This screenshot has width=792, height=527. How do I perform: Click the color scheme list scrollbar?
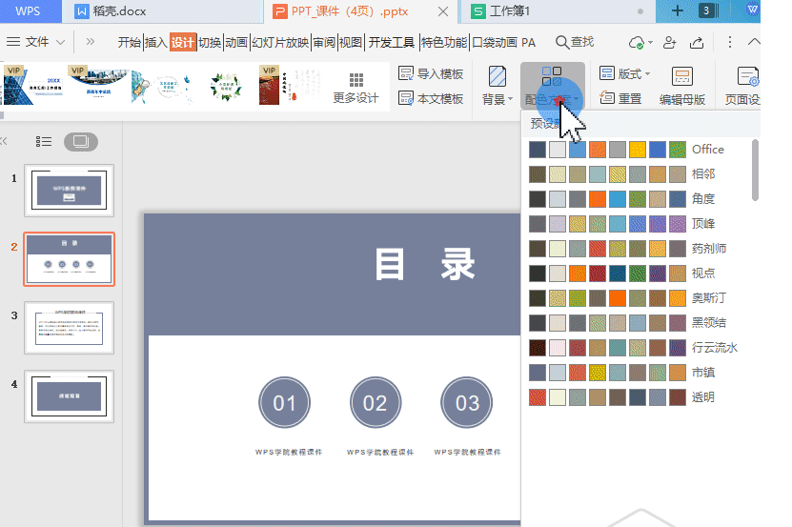click(x=755, y=171)
